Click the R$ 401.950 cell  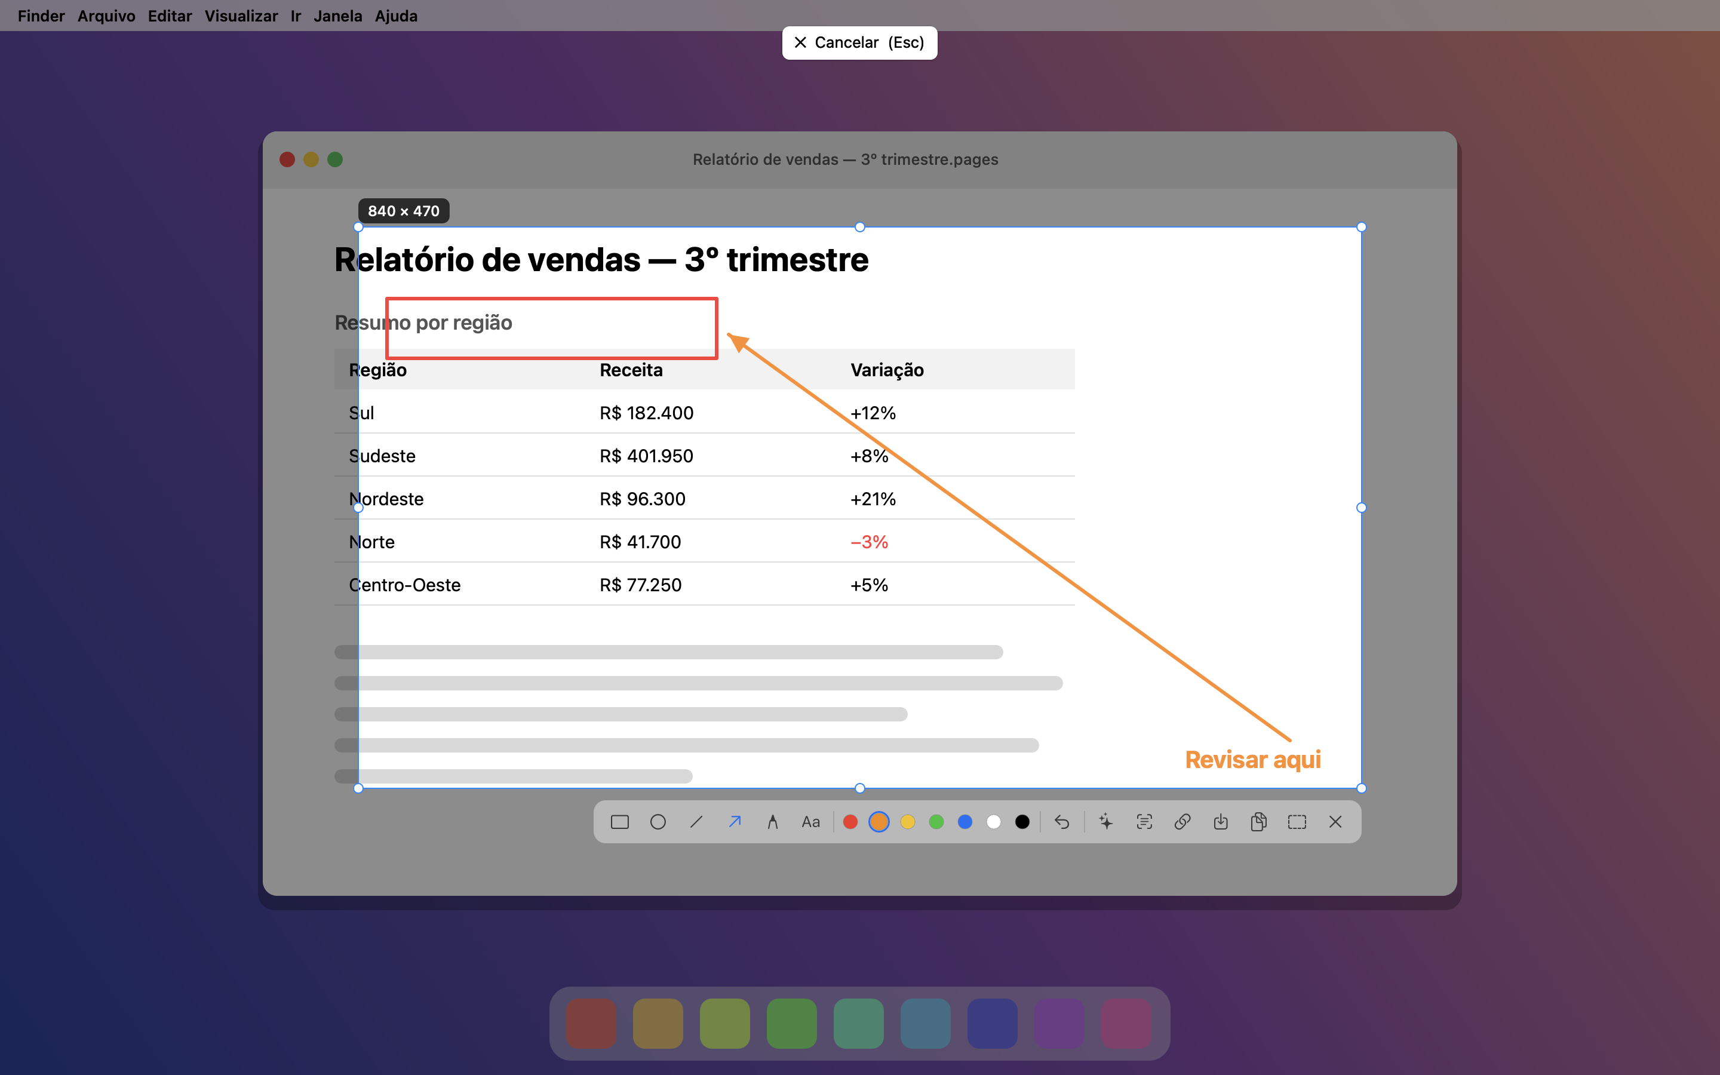(646, 456)
